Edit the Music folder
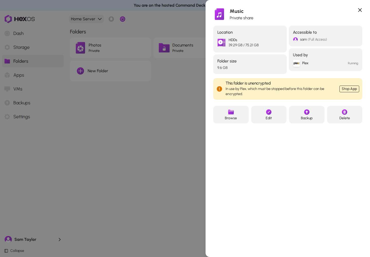This screenshot has height=257, width=370. pos(269,115)
